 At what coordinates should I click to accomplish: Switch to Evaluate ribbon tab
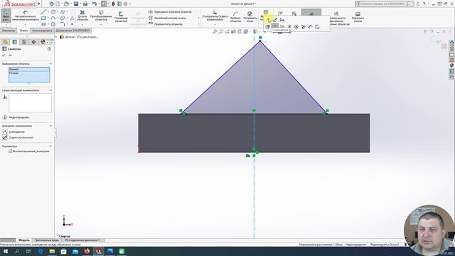[x=42, y=31]
